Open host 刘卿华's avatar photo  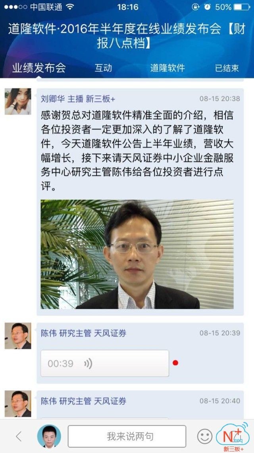pyautogui.click(x=18, y=101)
